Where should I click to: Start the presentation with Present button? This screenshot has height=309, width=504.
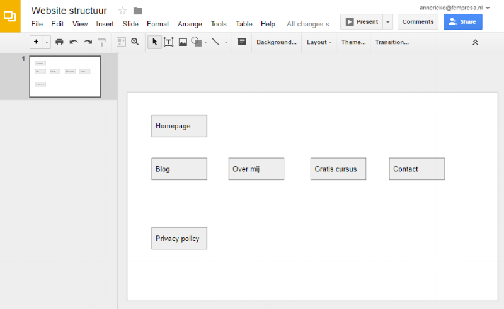coord(362,22)
